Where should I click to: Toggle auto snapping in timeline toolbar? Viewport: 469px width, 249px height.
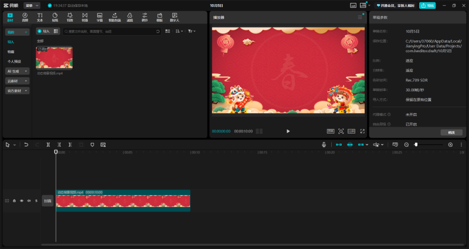[x=349, y=145]
